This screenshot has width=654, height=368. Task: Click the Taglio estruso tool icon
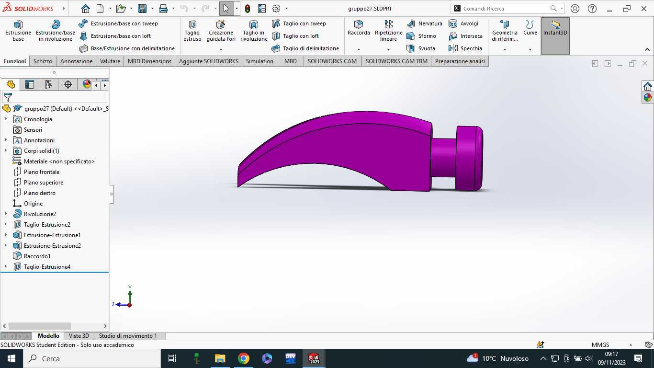point(192,24)
